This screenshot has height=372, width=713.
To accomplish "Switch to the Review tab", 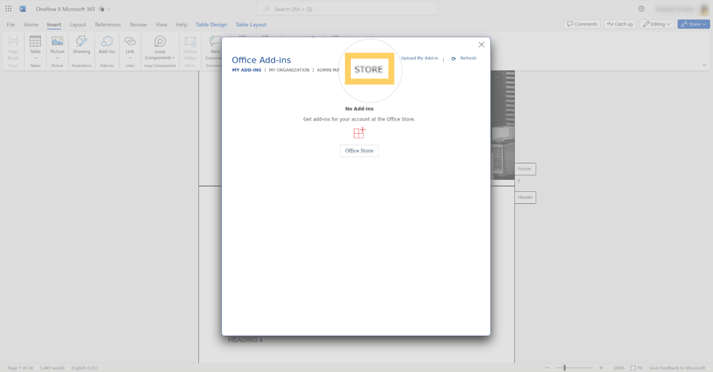I will (x=138, y=25).
